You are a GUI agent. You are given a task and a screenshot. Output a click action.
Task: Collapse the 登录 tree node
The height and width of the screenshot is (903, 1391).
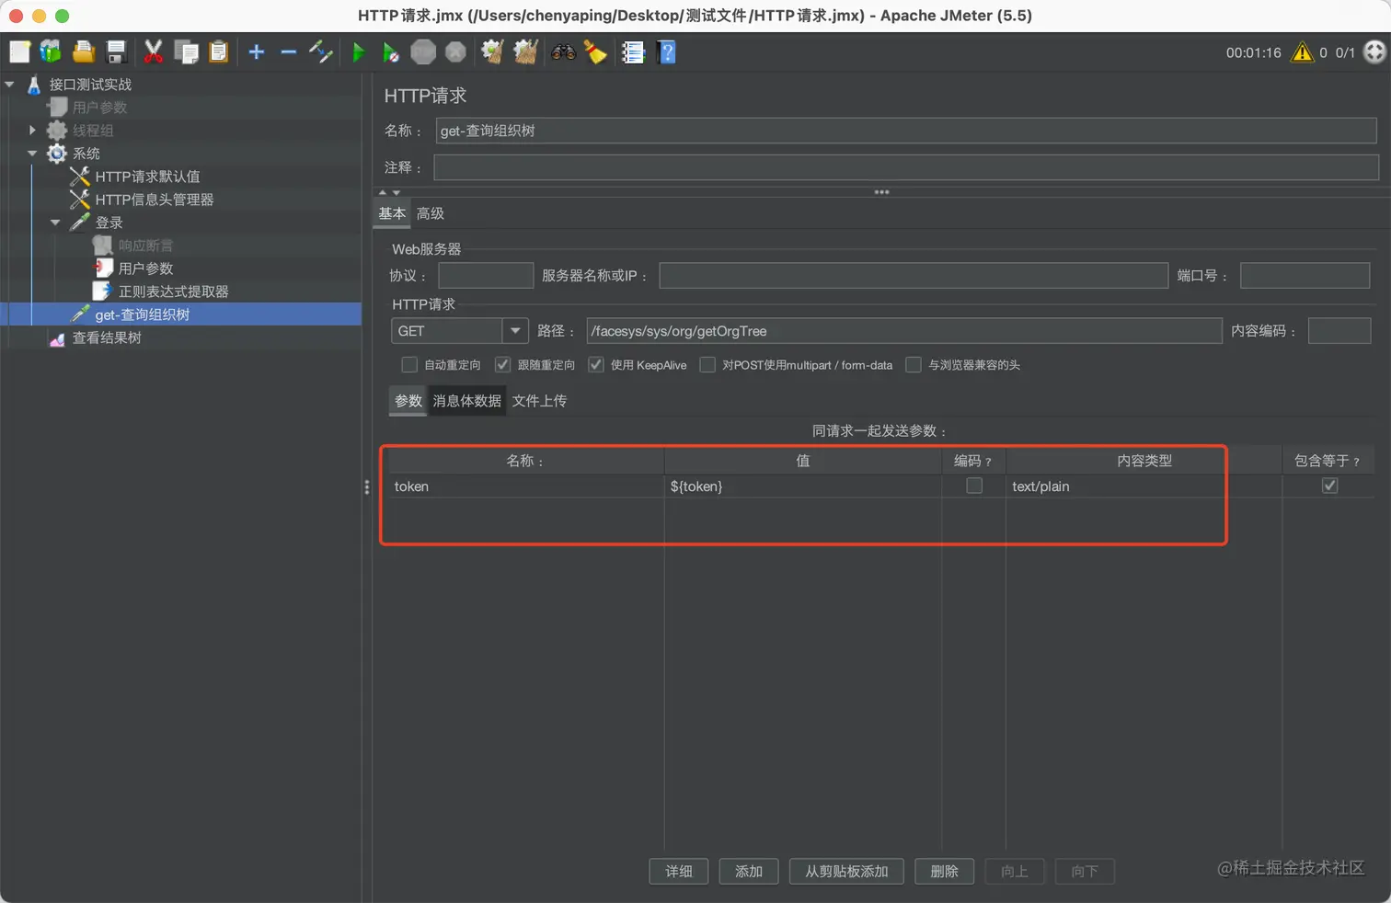(56, 223)
